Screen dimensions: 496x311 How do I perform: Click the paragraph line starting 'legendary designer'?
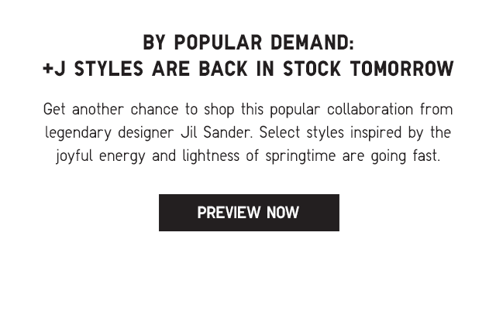click(x=248, y=133)
